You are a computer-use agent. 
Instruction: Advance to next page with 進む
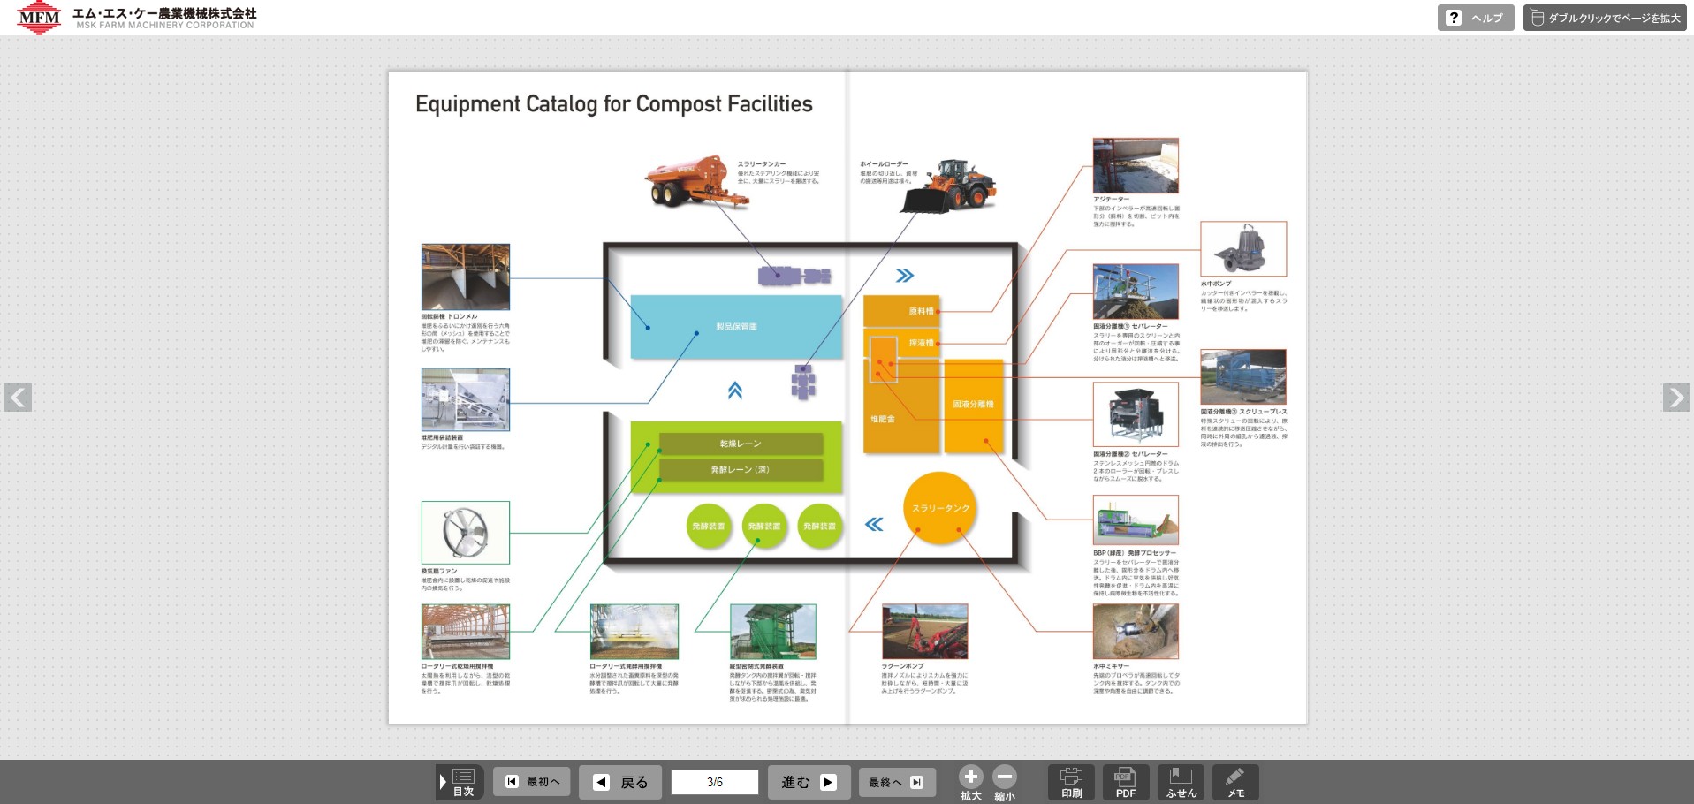coord(809,782)
